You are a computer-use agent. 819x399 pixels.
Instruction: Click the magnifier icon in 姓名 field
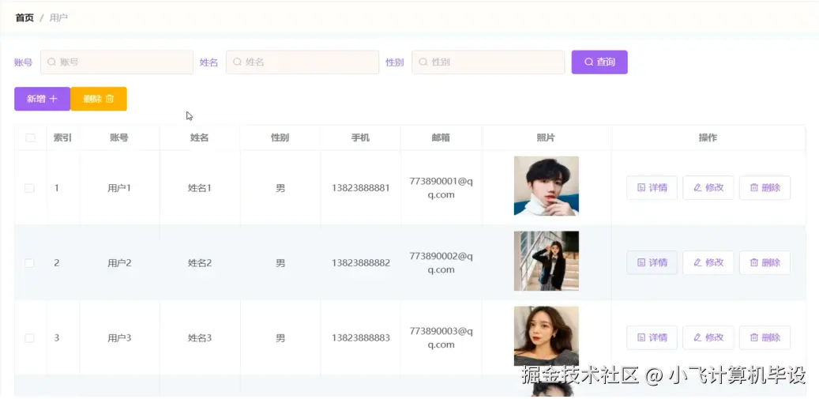[237, 62]
